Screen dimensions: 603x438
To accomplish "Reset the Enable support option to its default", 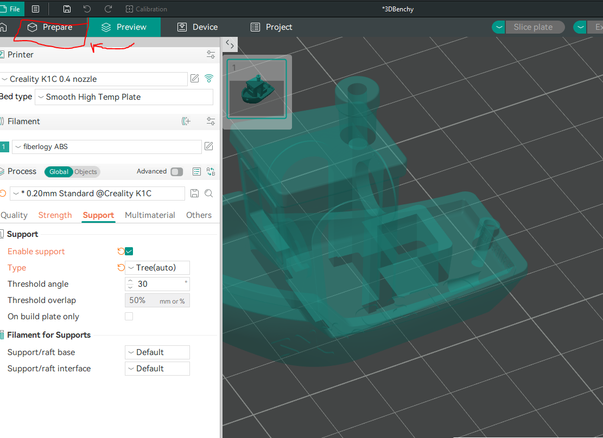I will point(120,252).
